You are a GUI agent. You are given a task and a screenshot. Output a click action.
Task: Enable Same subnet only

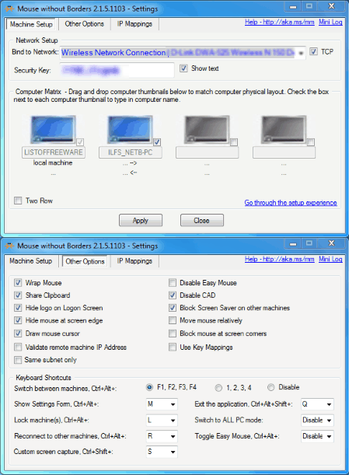(18, 360)
